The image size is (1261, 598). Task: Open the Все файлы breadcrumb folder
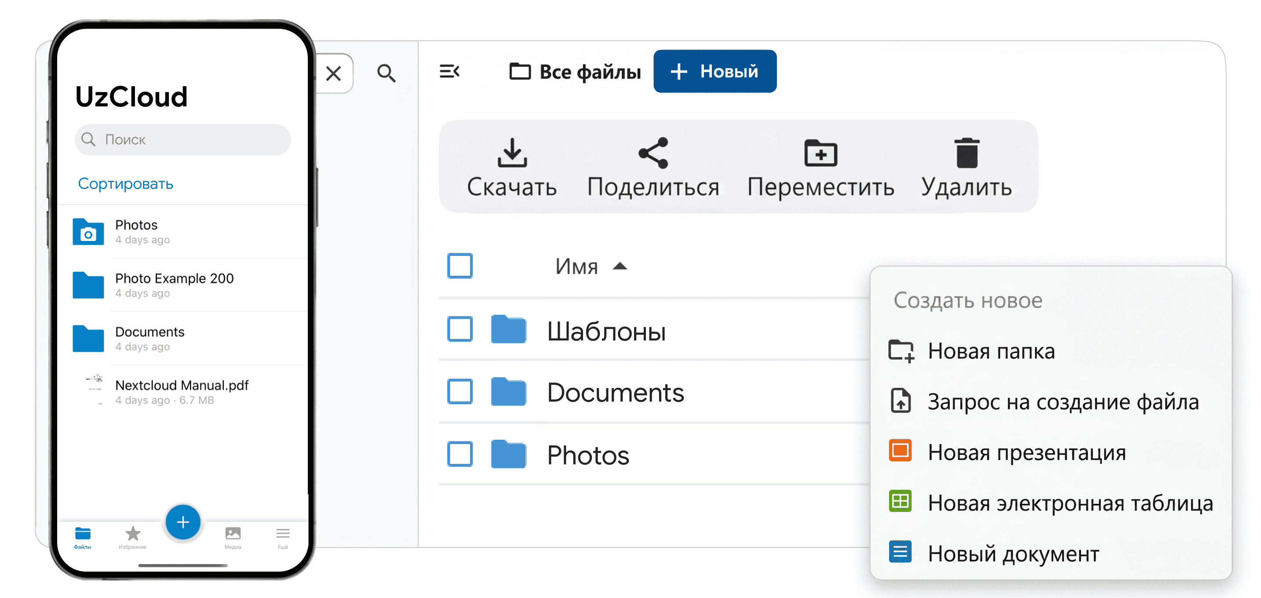(x=575, y=72)
